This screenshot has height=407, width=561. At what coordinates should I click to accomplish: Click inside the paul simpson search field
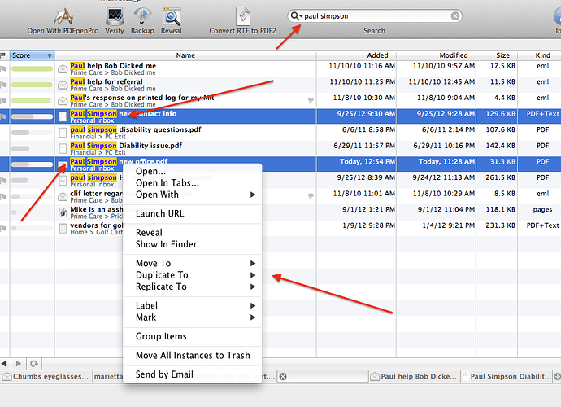coord(376,16)
